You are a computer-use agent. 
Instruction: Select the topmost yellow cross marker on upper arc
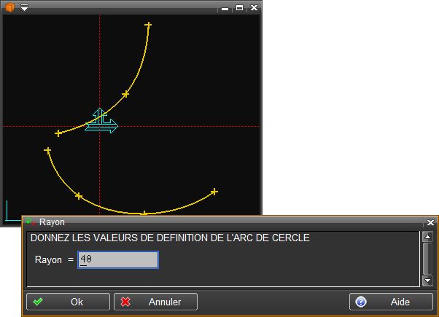click(148, 26)
